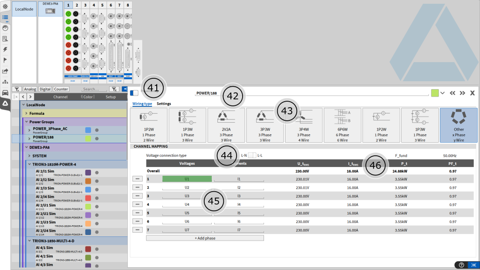Screen dimensions: 480x270
Task: Click the channel filter funnel icon
Action: [x=17, y=89]
